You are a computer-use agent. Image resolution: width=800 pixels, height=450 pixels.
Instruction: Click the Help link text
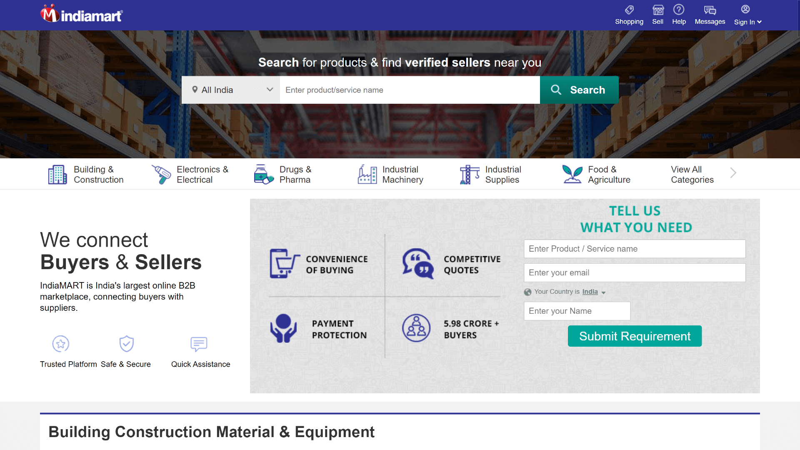coord(679,22)
